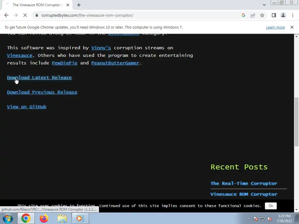Open Chrome three-dot menu
299x224 pixels.
click(x=293, y=15)
